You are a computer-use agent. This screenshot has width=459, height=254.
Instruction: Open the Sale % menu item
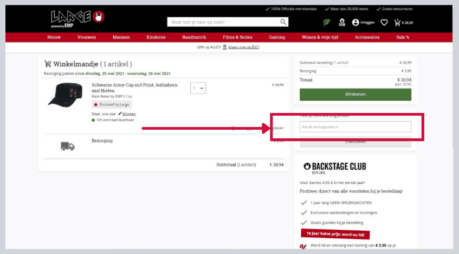(x=402, y=37)
